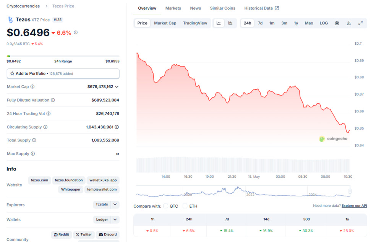Open the Ledger wallet button
Image resolution: width=376 pixels, height=242 pixels.
click(x=102, y=219)
